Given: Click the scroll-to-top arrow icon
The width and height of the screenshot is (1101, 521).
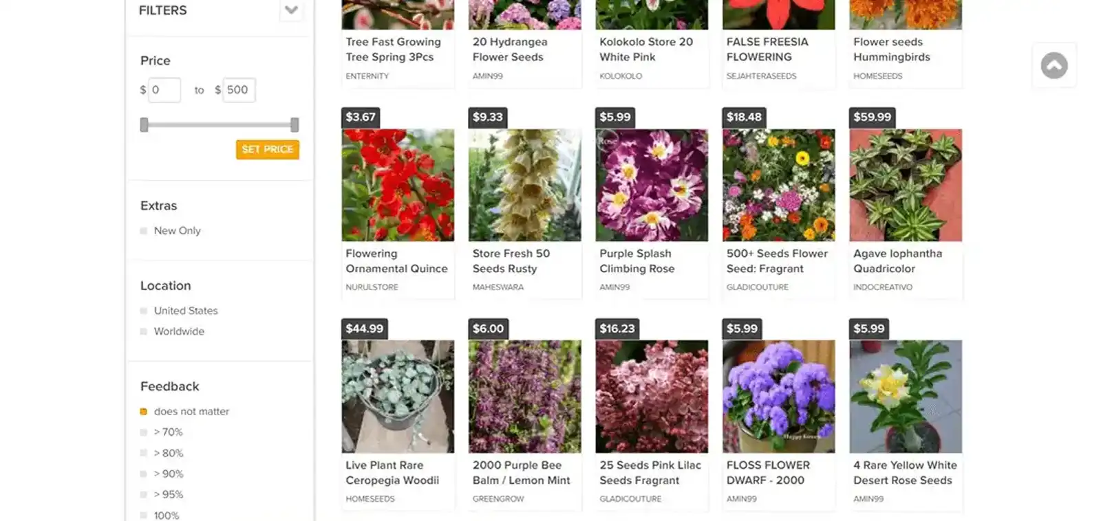Looking at the screenshot, I should (1054, 66).
